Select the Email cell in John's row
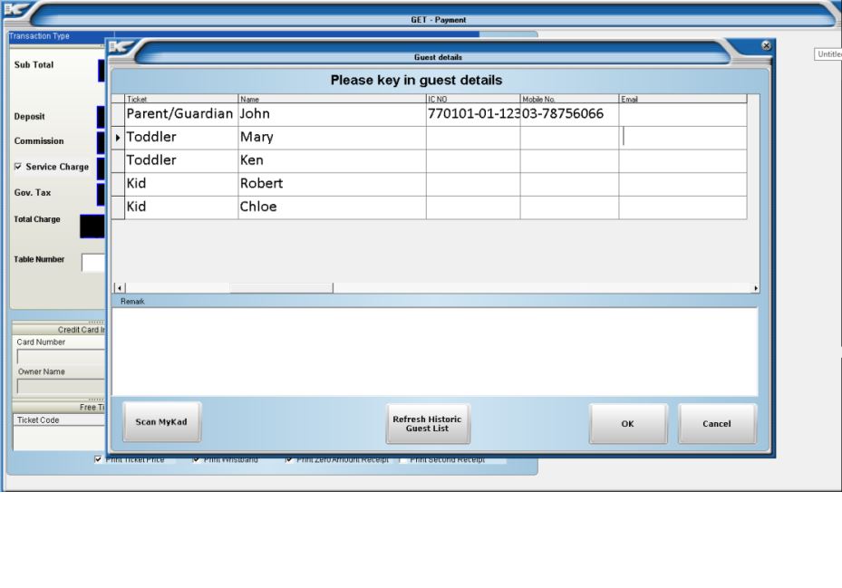 682,114
